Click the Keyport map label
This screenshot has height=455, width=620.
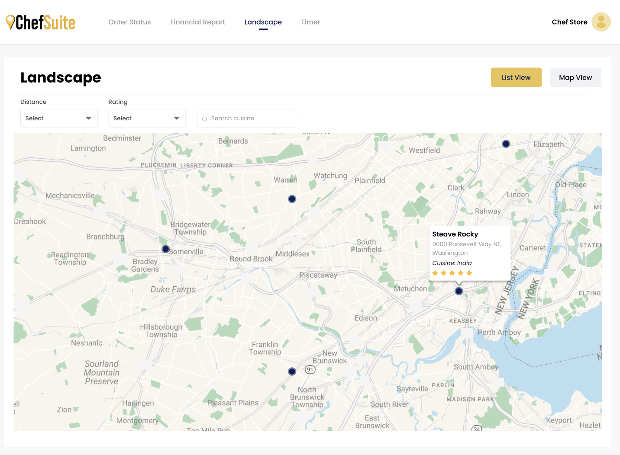click(x=559, y=420)
